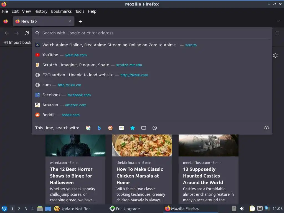Open the haunted castles article image
Image resolution: width=284 pixels, height=213 pixels.
pos(209,145)
